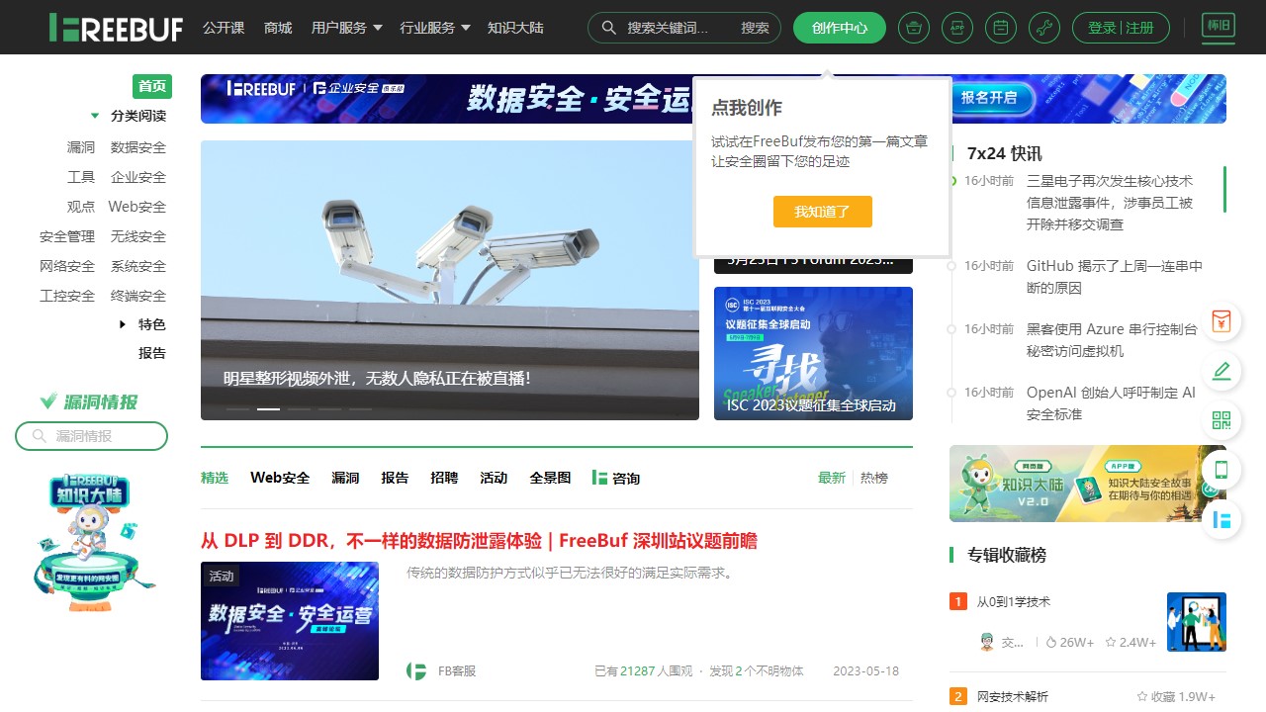Click the 登录|注册 button
The width and height of the screenshot is (1266, 712).
[1121, 28]
